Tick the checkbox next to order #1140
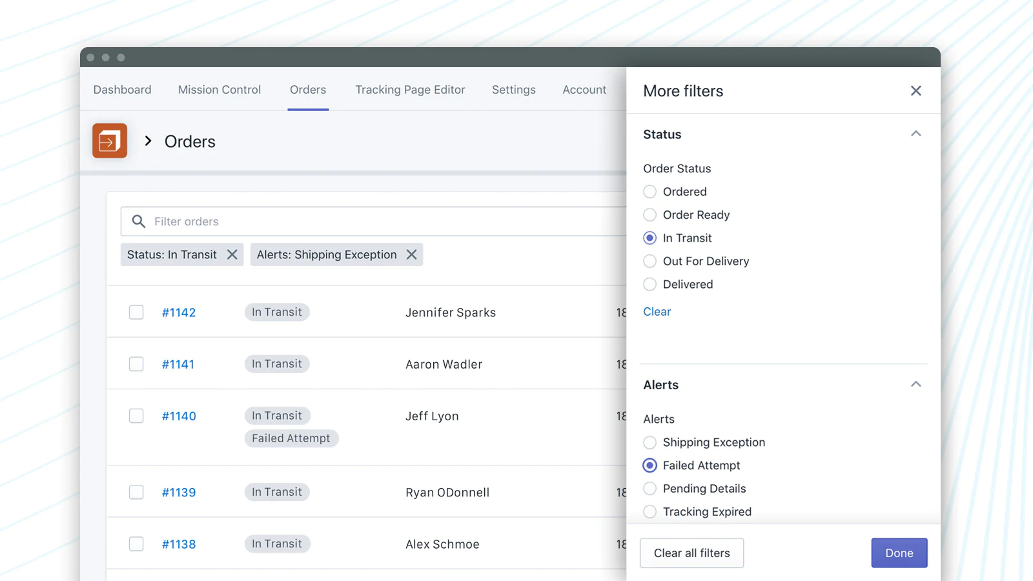This screenshot has width=1033, height=581. (136, 416)
